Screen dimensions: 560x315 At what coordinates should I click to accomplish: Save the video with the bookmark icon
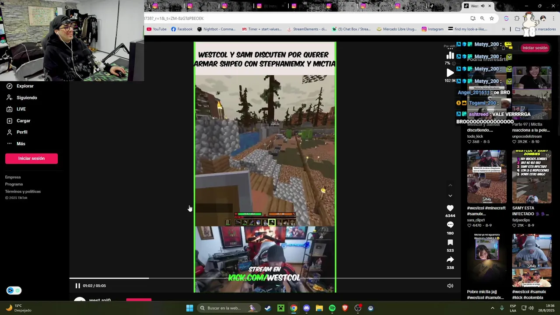coord(450,242)
